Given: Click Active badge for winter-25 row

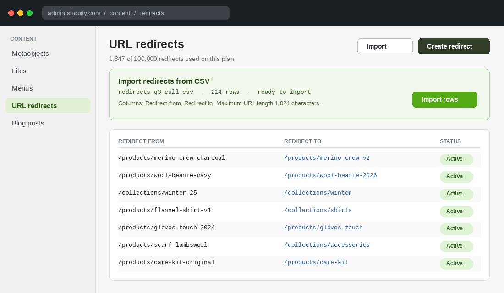Looking at the screenshot, I should coord(456,194).
